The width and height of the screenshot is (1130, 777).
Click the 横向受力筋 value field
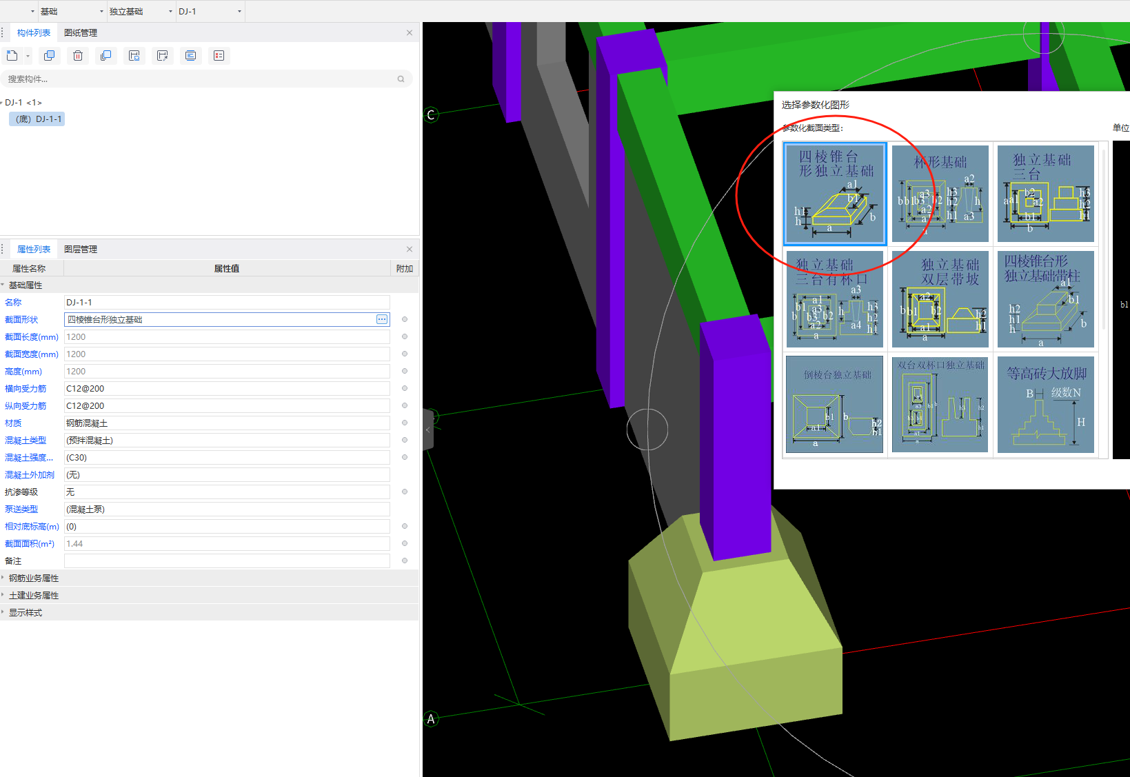pos(227,388)
